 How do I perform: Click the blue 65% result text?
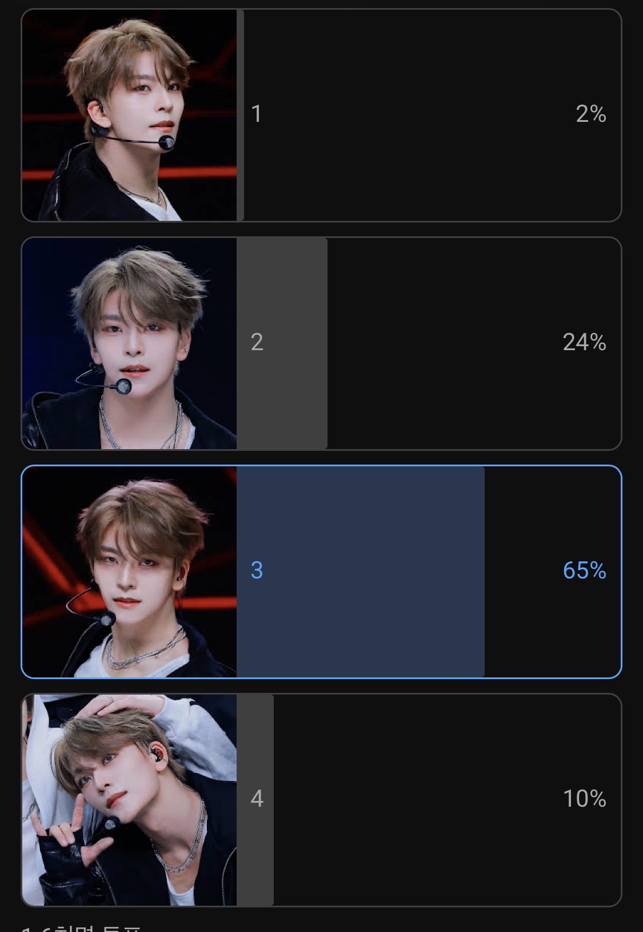coord(584,570)
